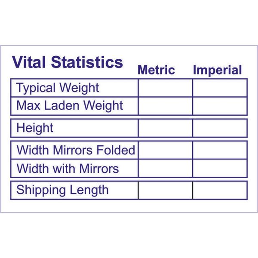The height and width of the screenshot is (258, 258).
Task: Click the Vital Statistics heading
Action: point(68,62)
